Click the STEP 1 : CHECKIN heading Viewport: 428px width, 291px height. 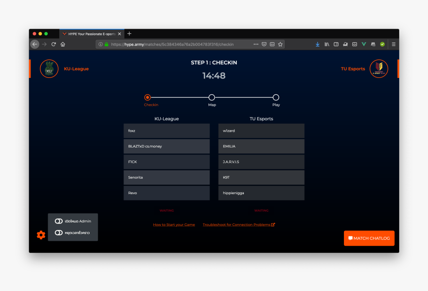pos(214,63)
